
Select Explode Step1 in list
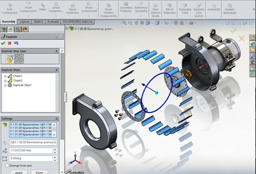click(x=22, y=85)
